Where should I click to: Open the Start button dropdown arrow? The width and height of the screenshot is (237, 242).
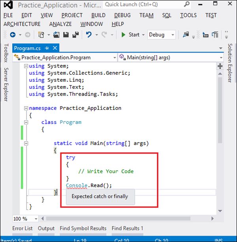click(143, 35)
